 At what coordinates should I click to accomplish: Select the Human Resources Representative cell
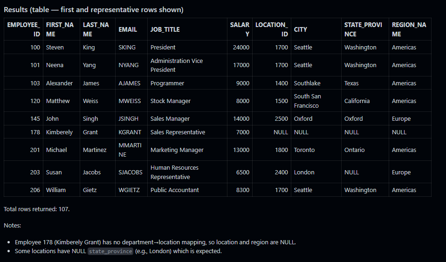pyautogui.click(x=174, y=172)
